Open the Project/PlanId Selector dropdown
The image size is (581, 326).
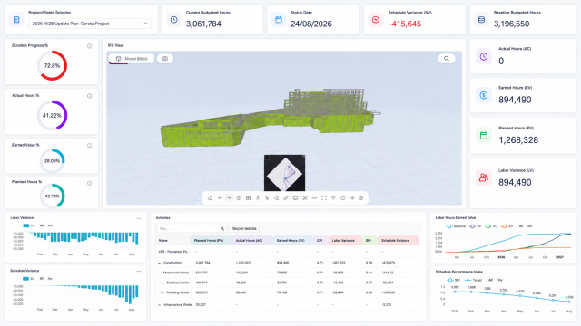[x=90, y=24]
